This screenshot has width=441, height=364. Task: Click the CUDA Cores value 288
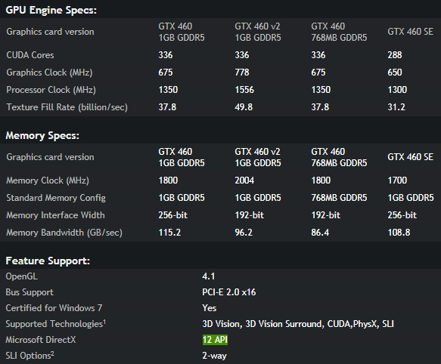point(395,55)
